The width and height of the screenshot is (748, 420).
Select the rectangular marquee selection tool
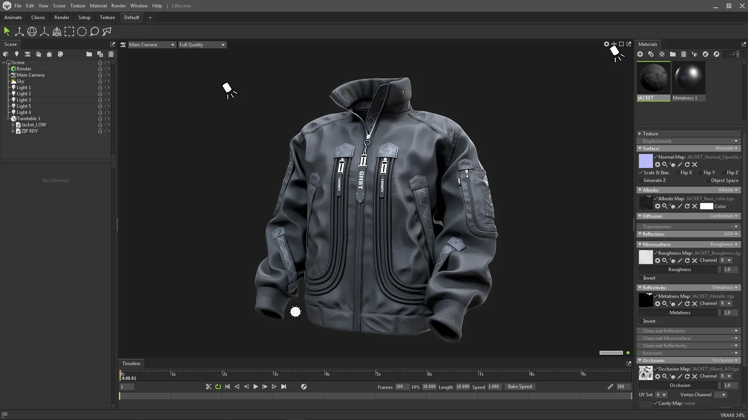(69, 31)
